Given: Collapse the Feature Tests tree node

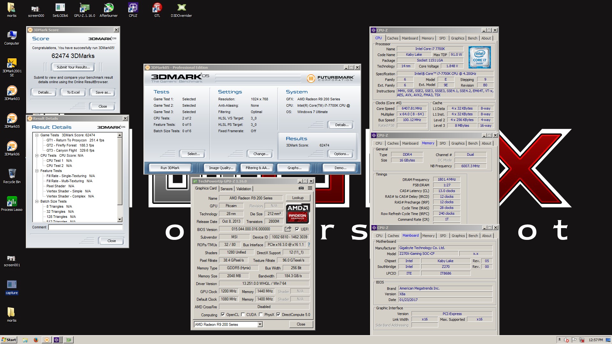Looking at the screenshot, I should 37,171.
